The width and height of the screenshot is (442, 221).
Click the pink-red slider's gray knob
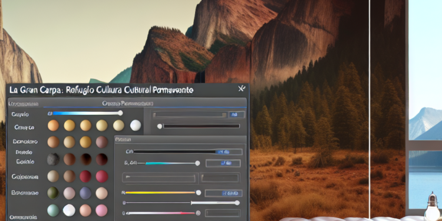[198, 213]
